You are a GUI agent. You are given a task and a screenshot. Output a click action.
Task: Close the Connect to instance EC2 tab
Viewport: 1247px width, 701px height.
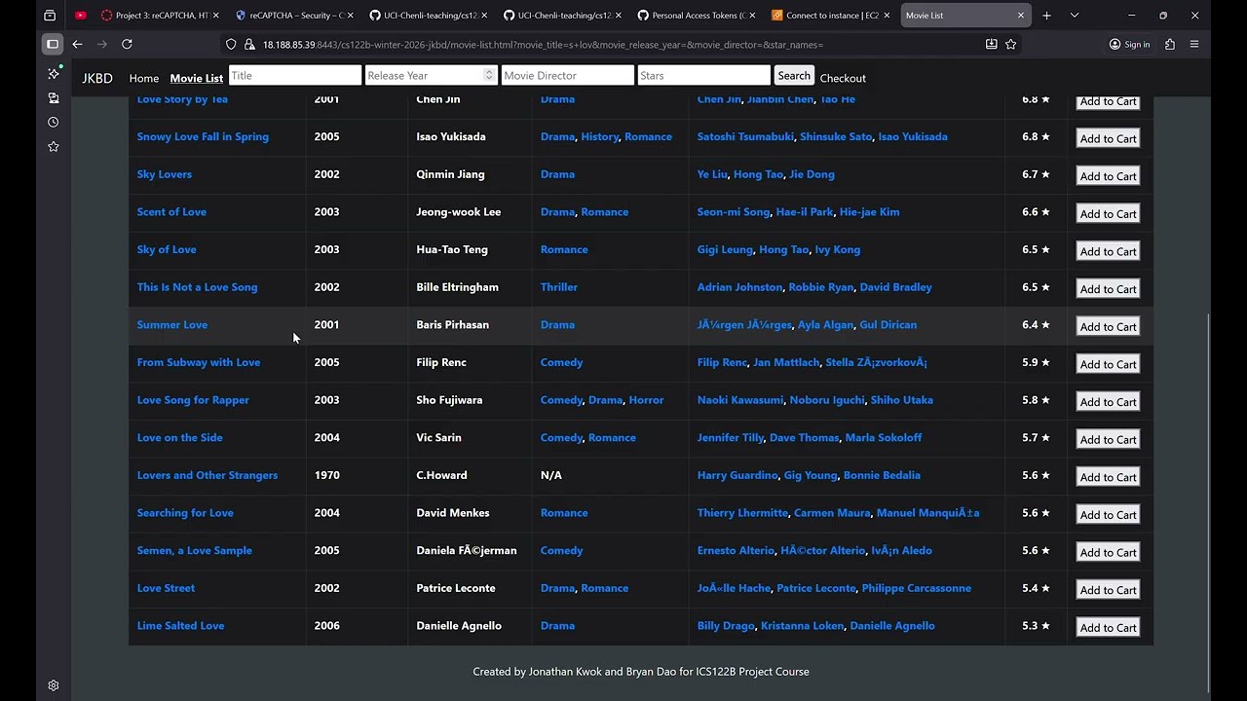887,16
